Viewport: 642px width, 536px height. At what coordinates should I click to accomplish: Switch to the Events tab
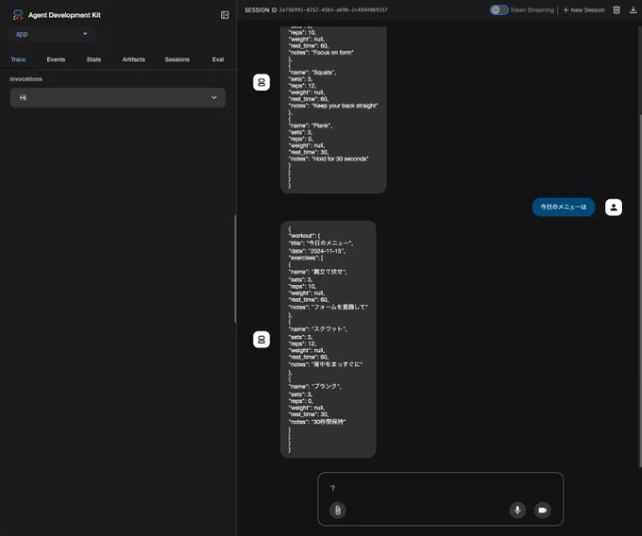pyautogui.click(x=56, y=59)
